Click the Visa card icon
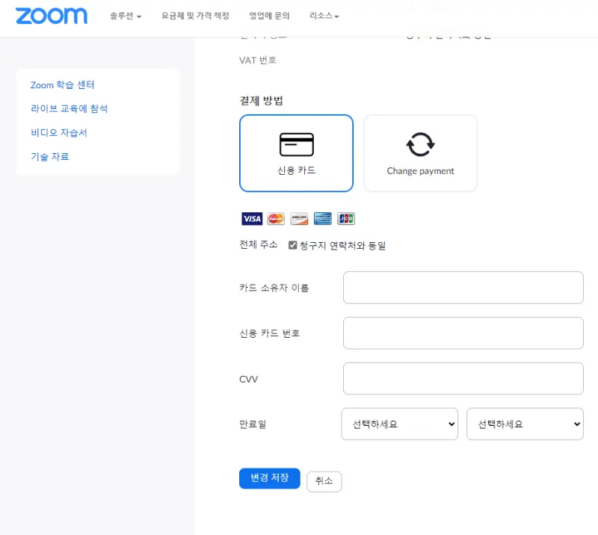598x535 pixels. coord(252,218)
